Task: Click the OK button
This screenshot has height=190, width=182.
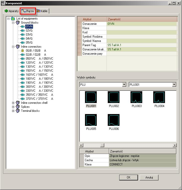Action: click(x=128, y=177)
